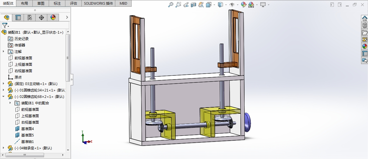Switch to the 评估 tab
Screen dimensions: 368x159
[74, 4]
